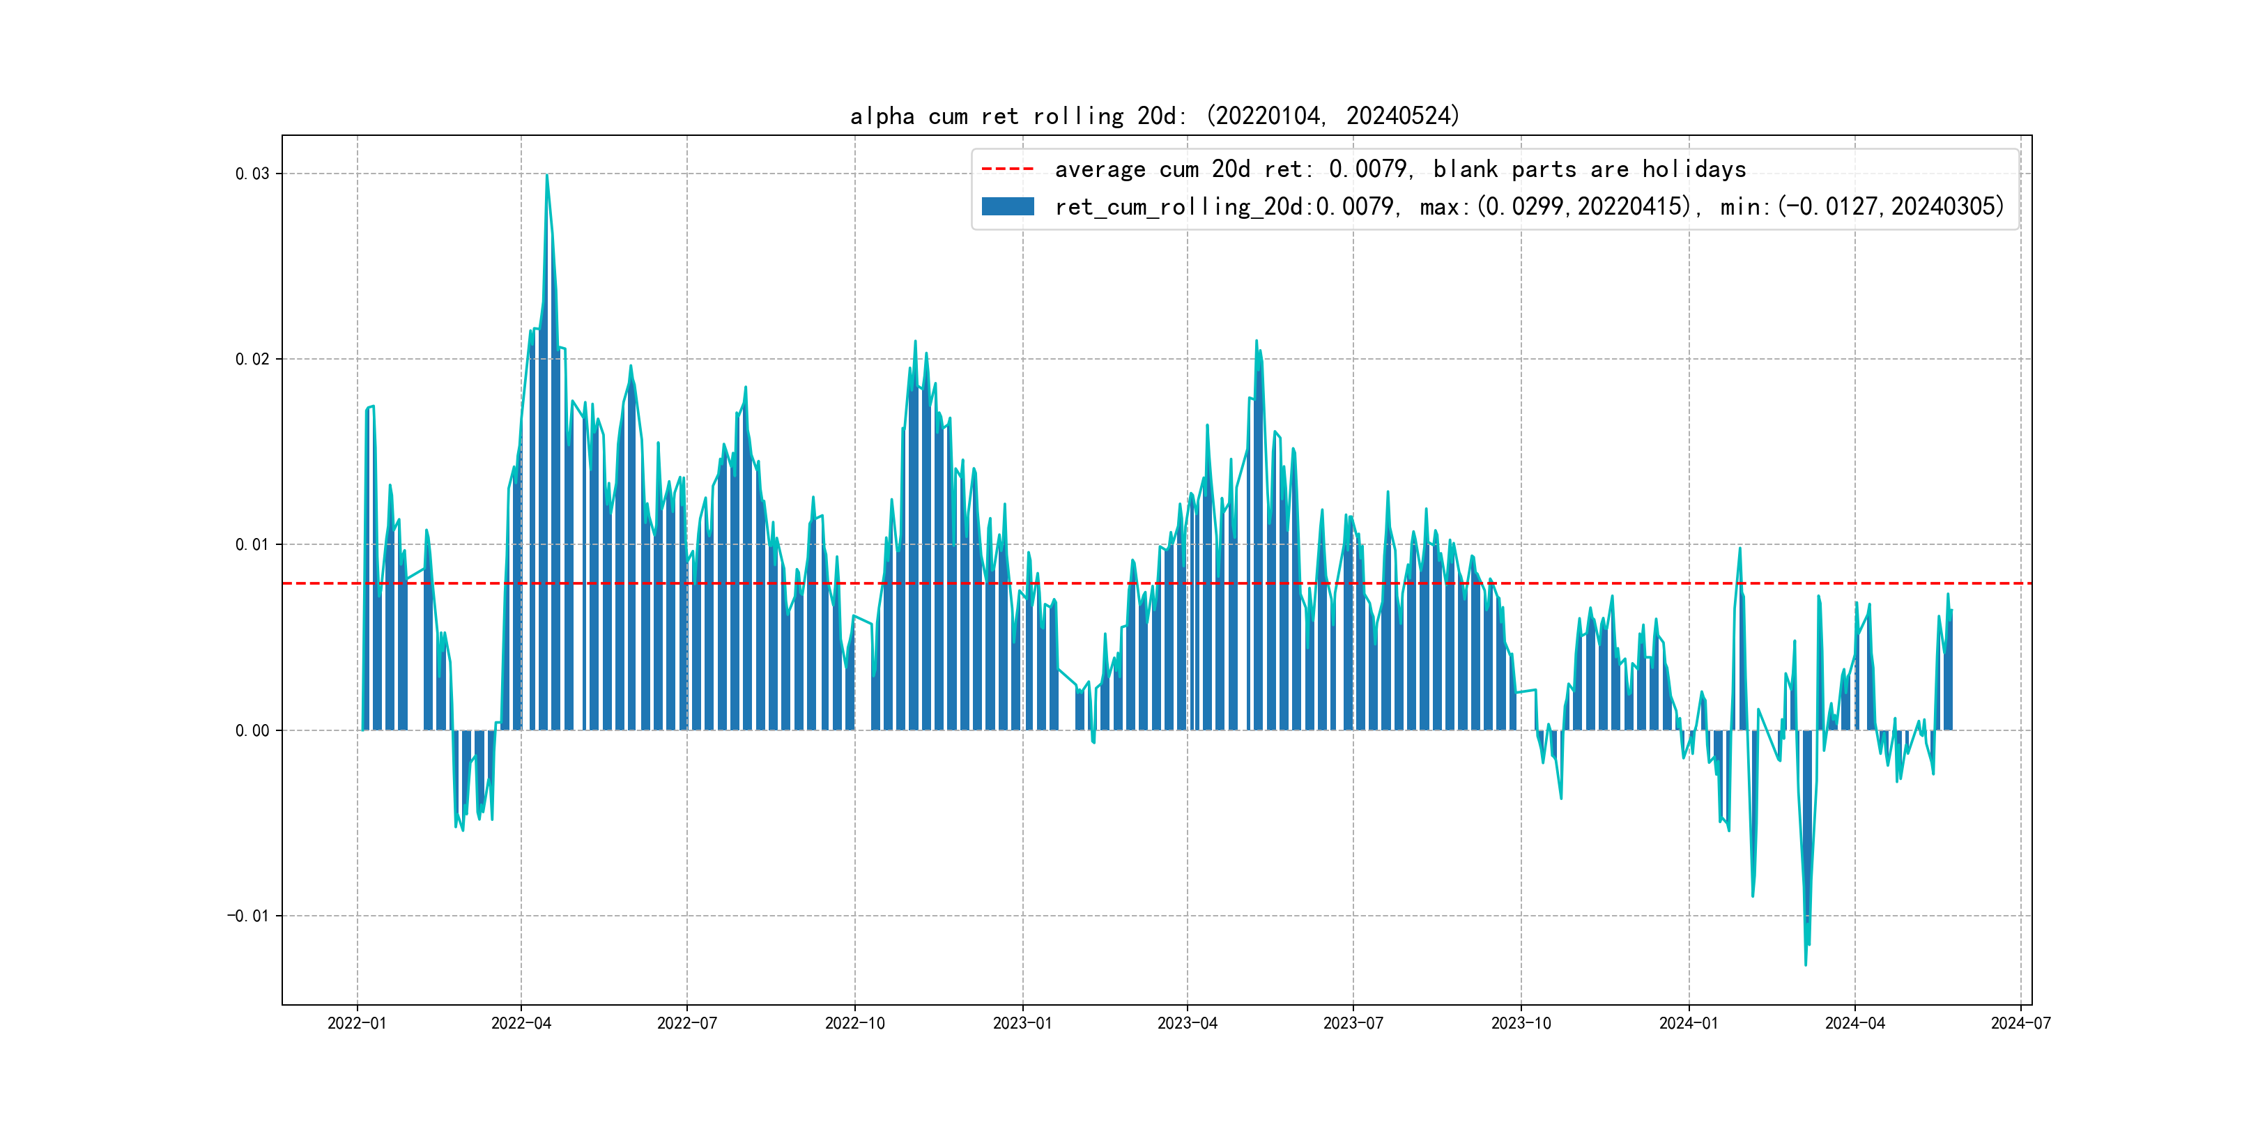Click the 2022-07 x-axis tick label
Screen dimensions: 2258x1129
point(686,1023)
